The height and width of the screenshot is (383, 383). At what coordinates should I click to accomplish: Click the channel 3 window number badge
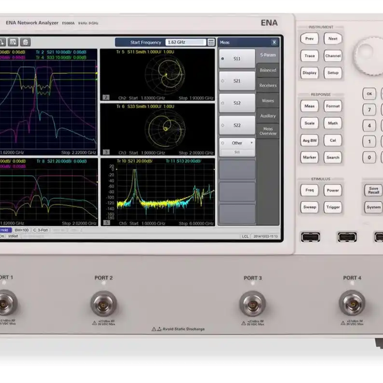tap(106, 152)
